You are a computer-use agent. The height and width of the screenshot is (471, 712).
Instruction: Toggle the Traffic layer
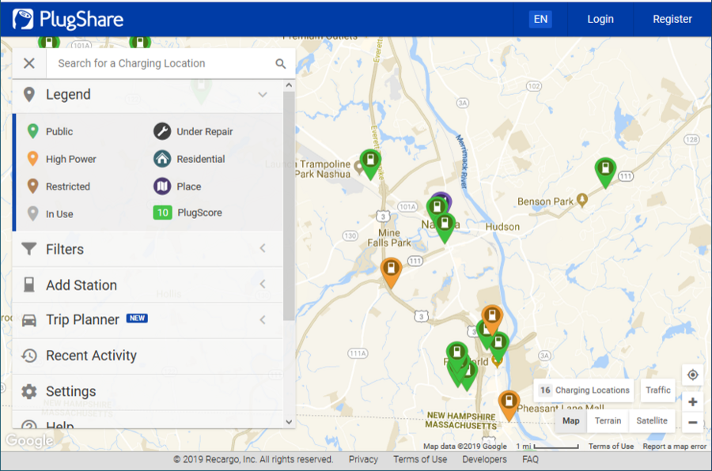pos(658,390)
